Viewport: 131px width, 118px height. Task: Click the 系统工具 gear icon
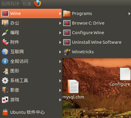click(5, 80)
